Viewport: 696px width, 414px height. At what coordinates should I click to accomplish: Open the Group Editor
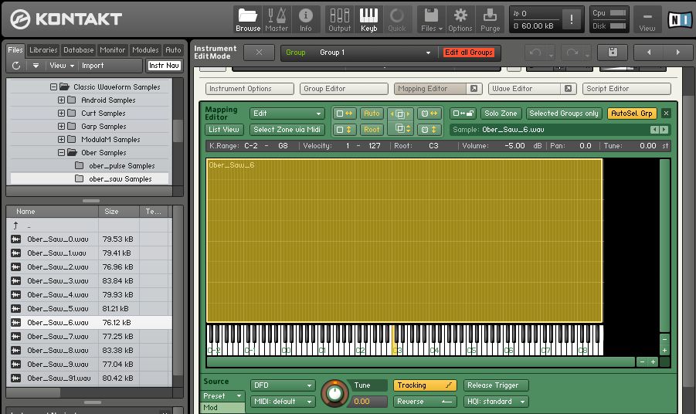[344, 89]
